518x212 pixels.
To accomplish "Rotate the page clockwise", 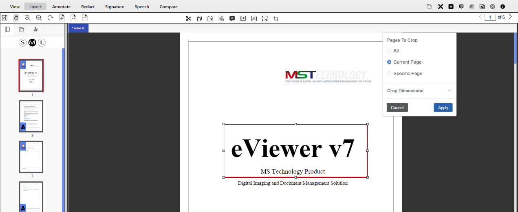I will tap(50, 18).
